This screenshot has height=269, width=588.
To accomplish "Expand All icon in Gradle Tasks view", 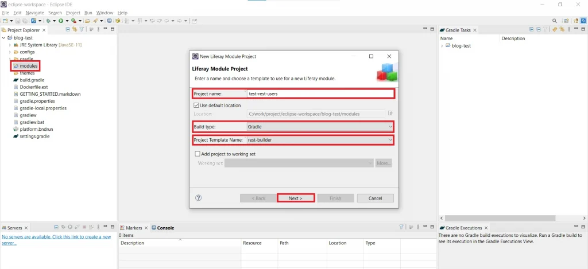I will 531,29.
